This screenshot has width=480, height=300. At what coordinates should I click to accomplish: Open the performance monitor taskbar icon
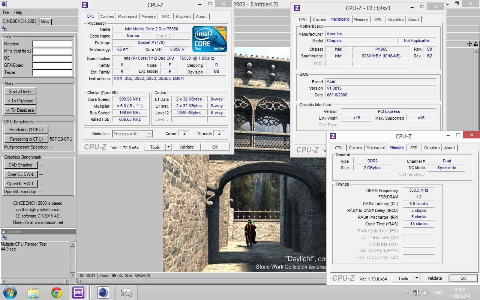click(126, 292)
